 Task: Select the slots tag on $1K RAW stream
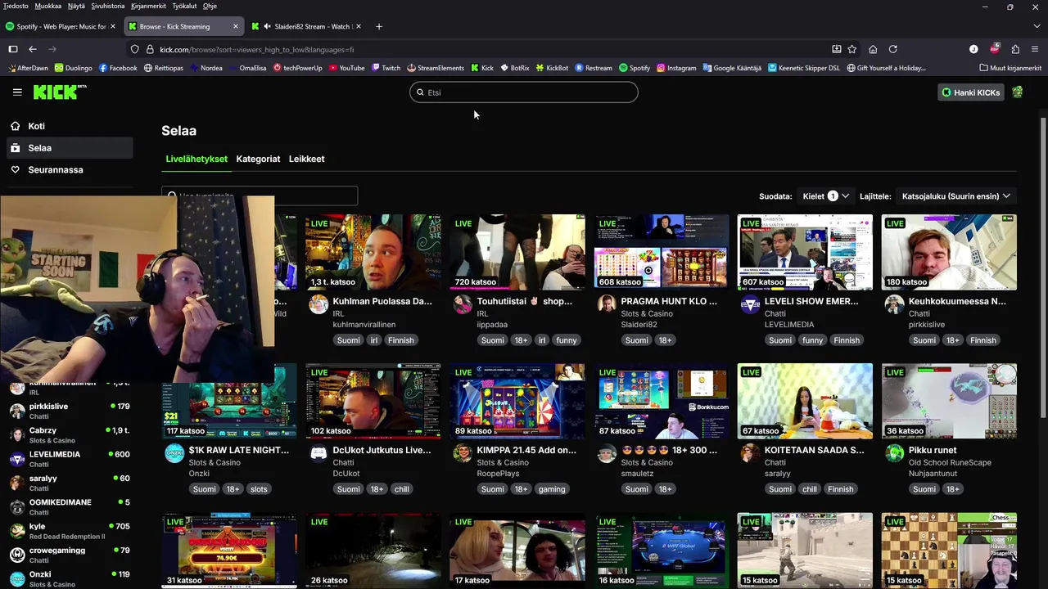(259, 489)
